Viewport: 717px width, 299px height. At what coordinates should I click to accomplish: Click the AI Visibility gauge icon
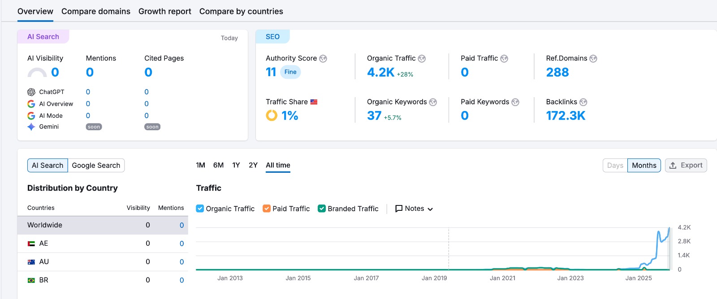tap(37, 73)
